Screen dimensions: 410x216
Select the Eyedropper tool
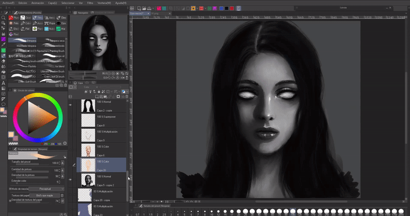point(4,44)
